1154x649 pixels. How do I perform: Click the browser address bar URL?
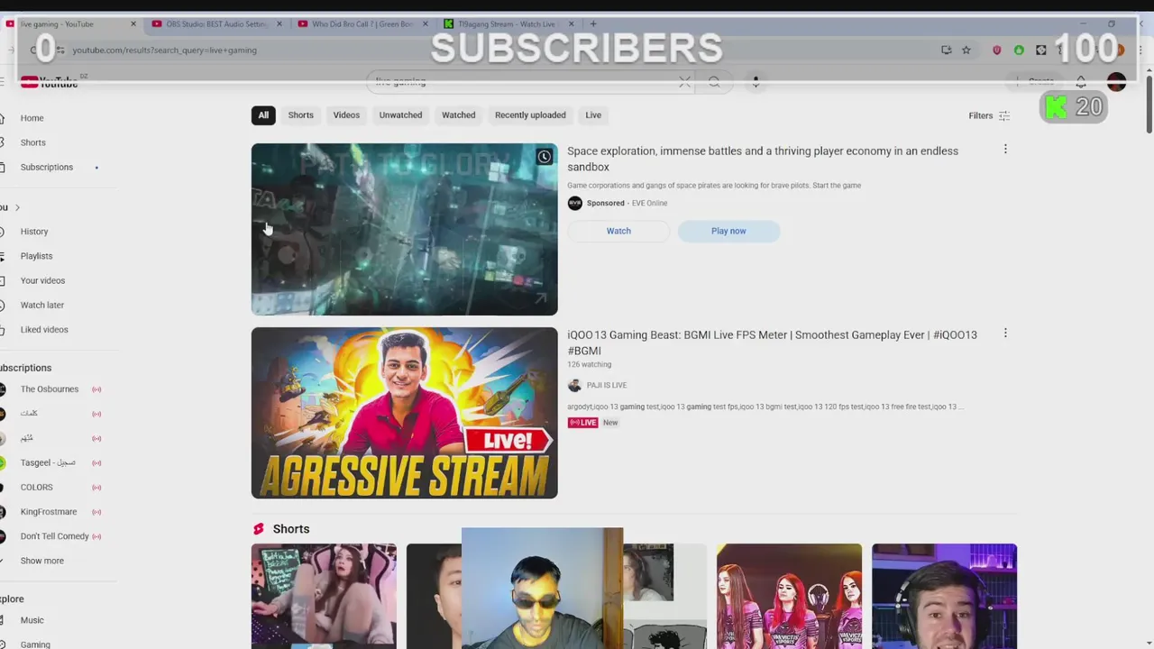pos(164,50)
